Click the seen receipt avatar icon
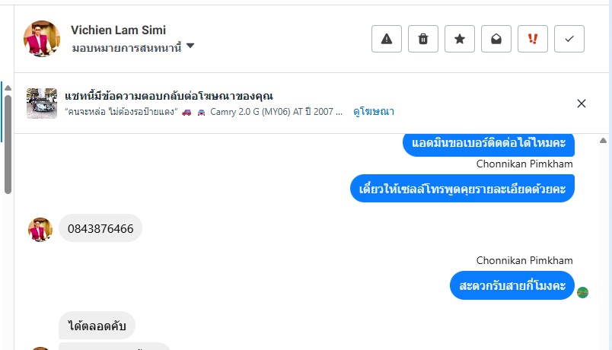The image size is (612, 350). click(582, 292)
